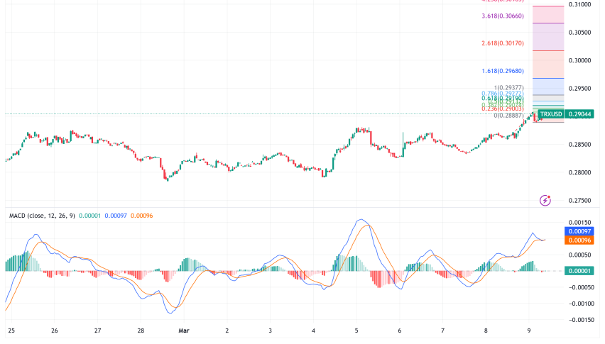Click the purple lightning bolt icon
605x344 pixels.
point(545,201)
